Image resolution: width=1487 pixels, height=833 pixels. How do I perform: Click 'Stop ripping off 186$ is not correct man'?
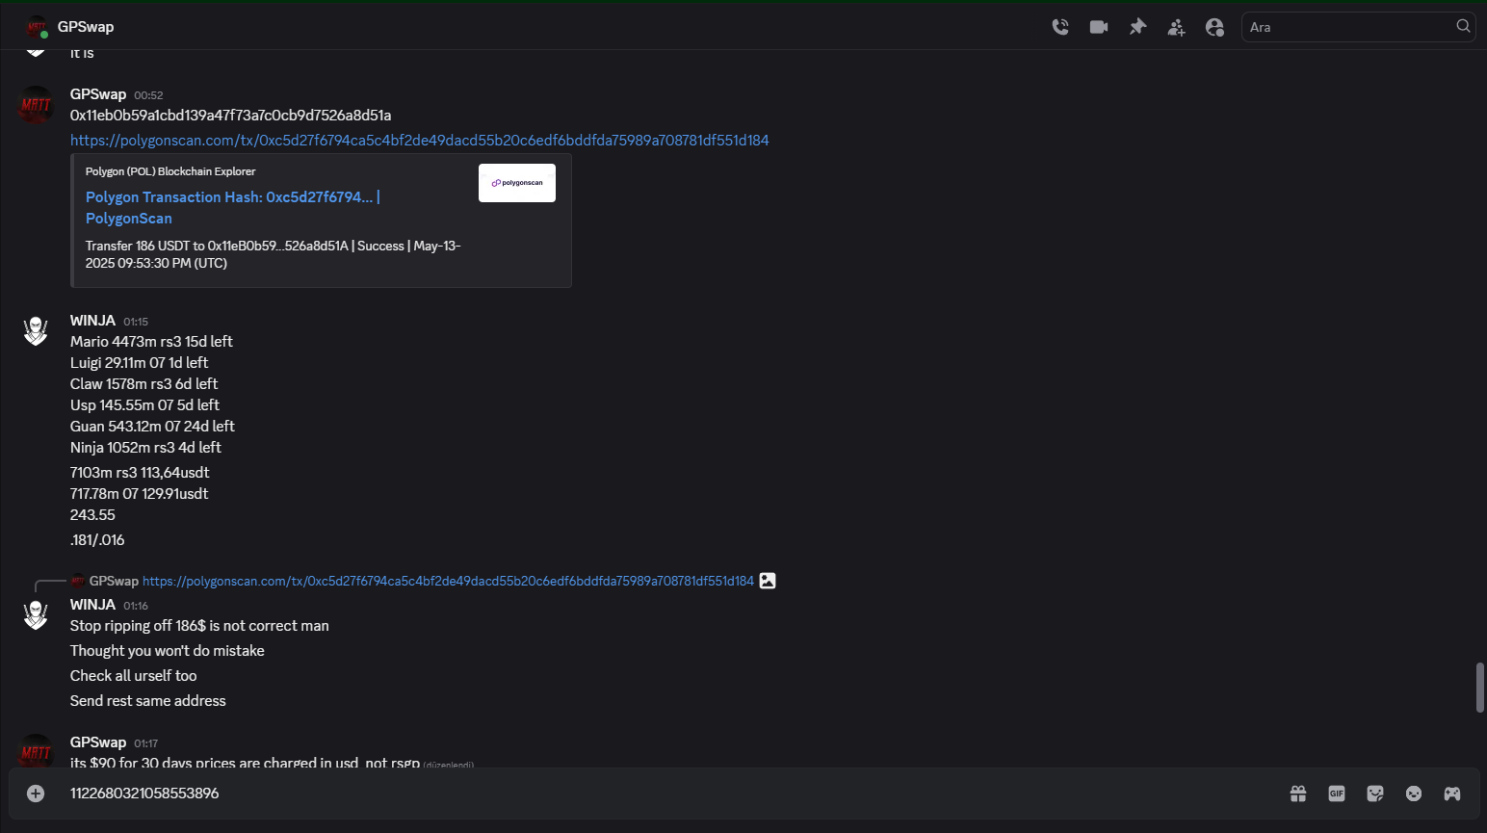(x=199, y=626)
